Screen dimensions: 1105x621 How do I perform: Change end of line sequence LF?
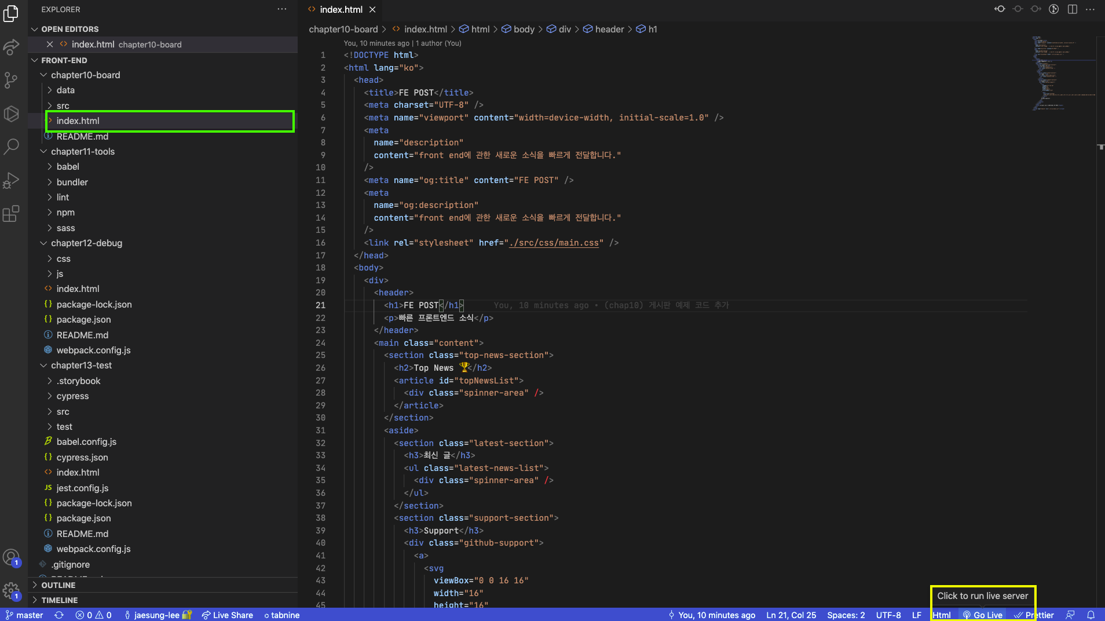point(917,615)
